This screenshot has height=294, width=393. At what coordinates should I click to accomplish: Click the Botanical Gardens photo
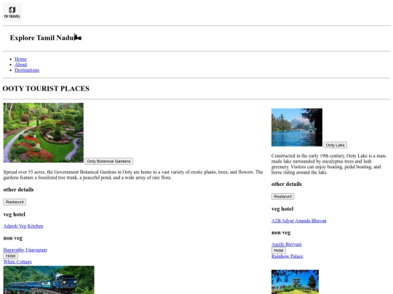tap(44, 133)
